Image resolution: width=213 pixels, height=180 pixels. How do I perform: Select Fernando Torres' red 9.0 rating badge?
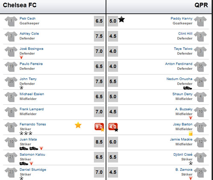tap(99, 127)
